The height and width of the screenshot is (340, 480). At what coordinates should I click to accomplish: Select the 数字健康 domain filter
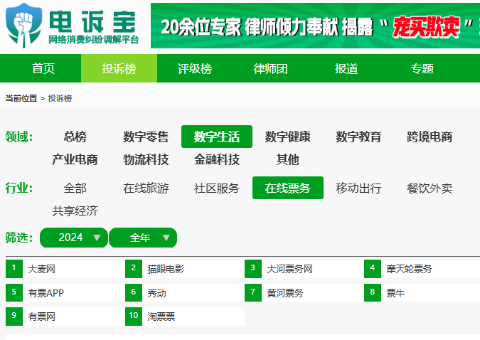pos(288,137)
